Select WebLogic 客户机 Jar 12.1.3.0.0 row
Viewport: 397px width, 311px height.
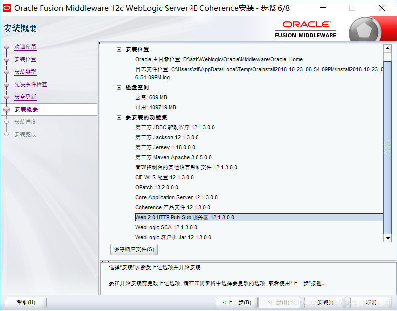[173, 237]
